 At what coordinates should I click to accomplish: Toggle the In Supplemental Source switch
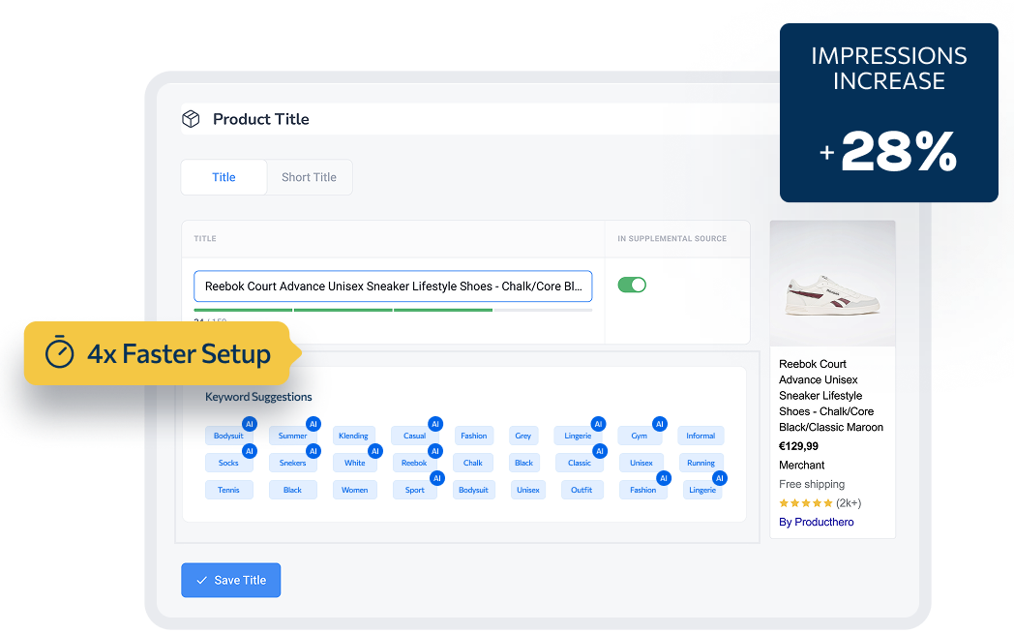point(632,286)
